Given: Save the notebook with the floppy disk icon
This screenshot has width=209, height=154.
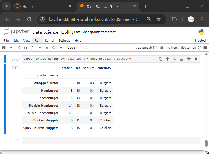Looking at the screenshot, I should pyautogui.click(x=4, y=47).
